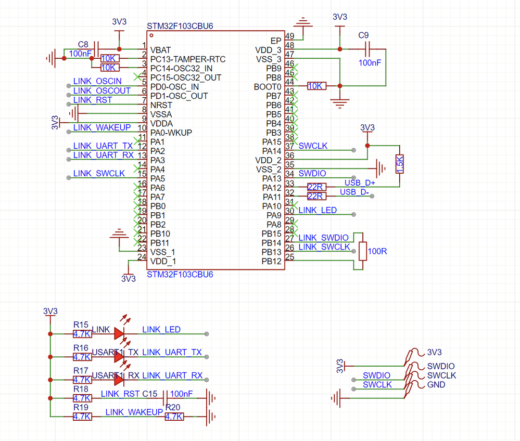Click the LINK_UART_TX net label at pin 12
Screen dimensions: 520x441
[x=103, y=146]
